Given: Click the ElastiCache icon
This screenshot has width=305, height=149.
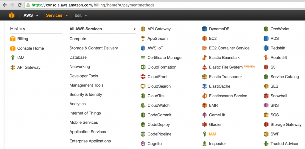Looking at the screenshot, I should 205,86.
